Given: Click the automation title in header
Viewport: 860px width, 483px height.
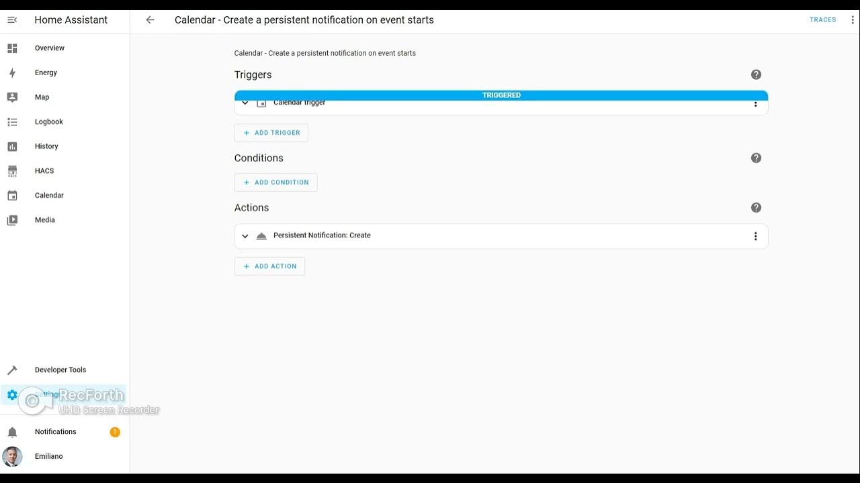Looking at the screenshot, I should point(304,20).
